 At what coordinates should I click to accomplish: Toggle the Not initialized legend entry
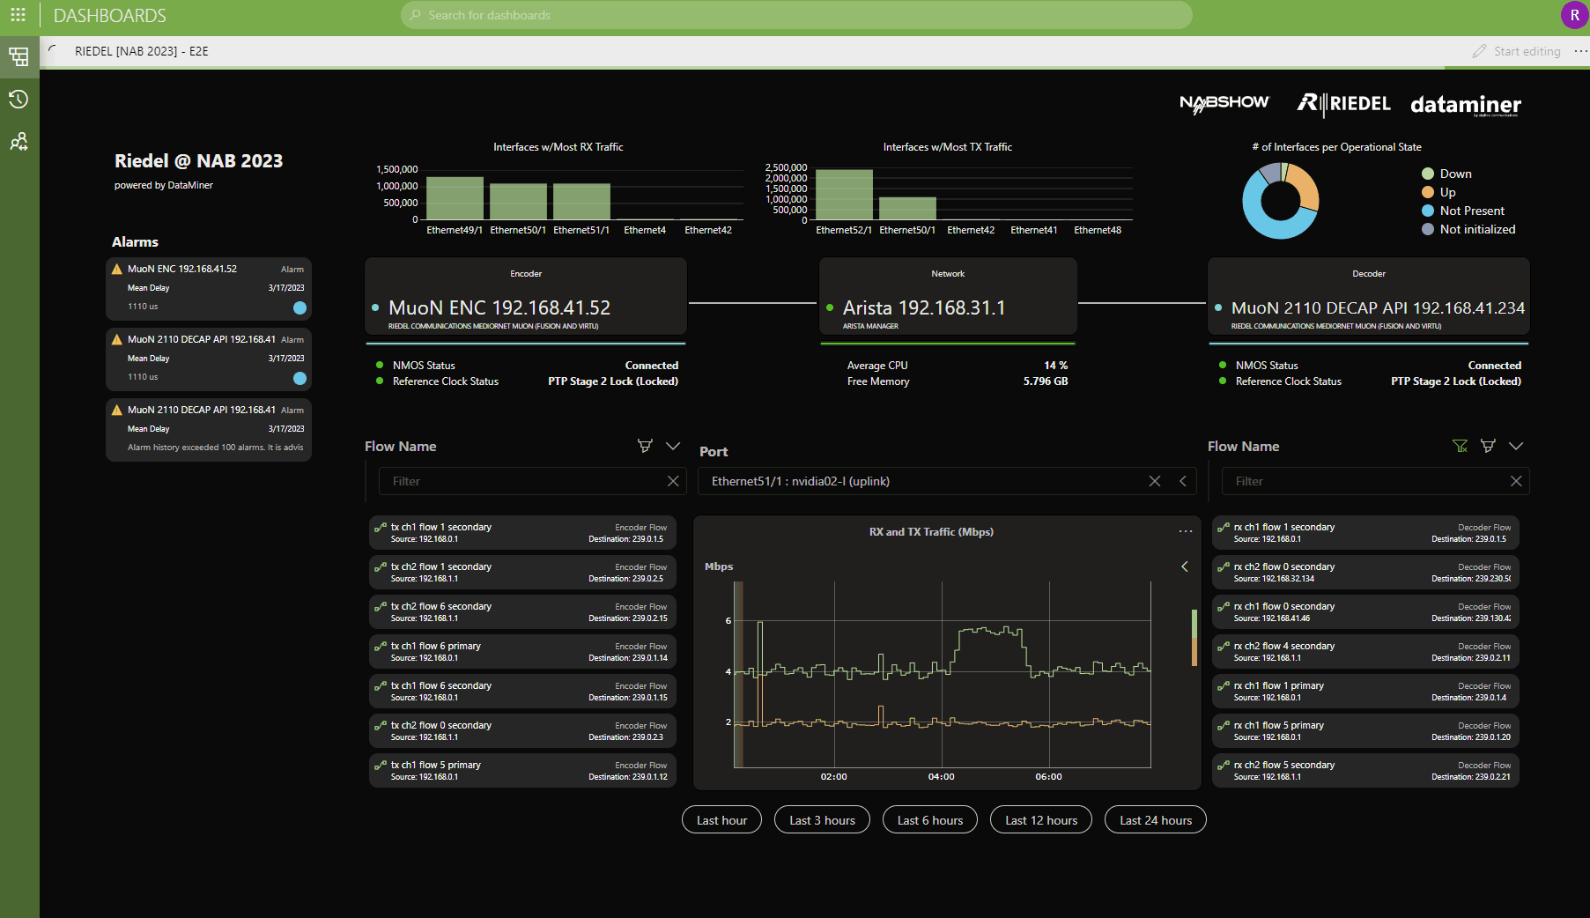tap(1468, 229)
